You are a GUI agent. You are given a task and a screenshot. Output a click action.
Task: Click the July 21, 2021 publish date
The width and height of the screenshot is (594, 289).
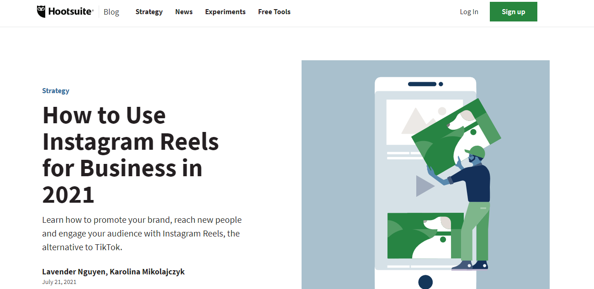59,282
